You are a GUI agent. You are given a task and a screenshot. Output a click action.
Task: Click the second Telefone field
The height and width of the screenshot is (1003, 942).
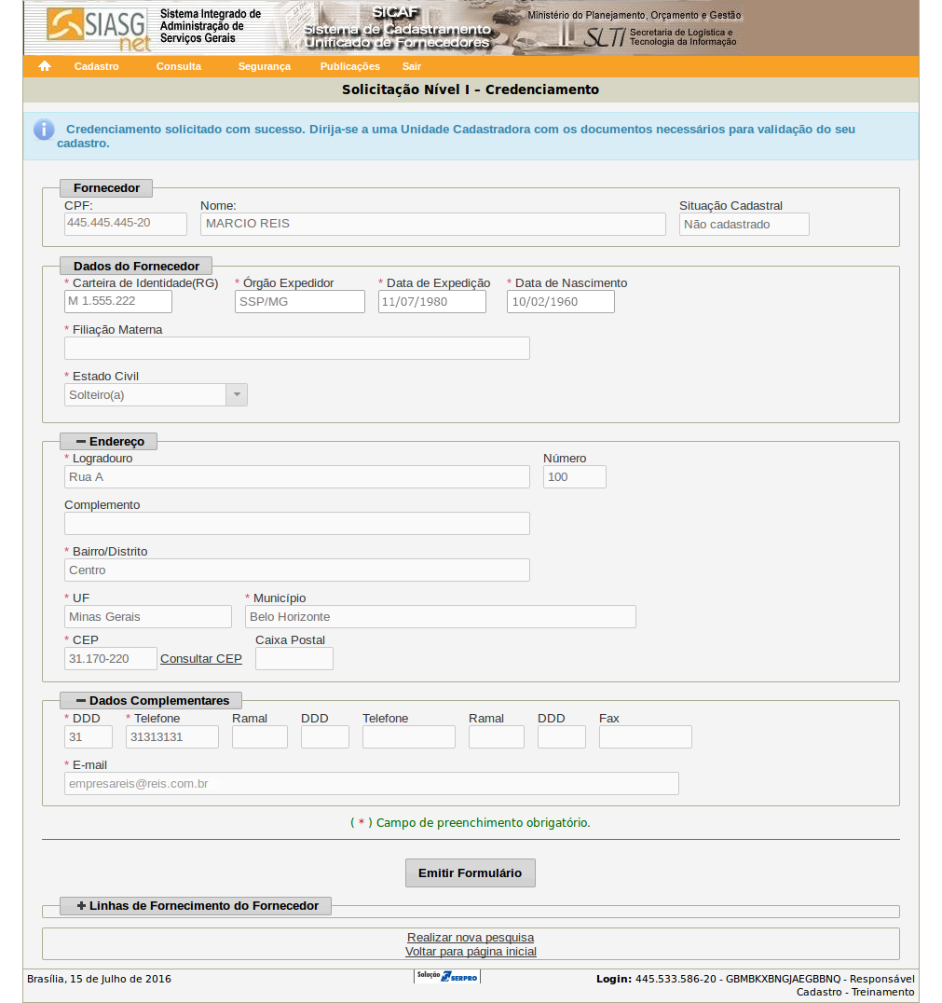click(x=409, y=737)
